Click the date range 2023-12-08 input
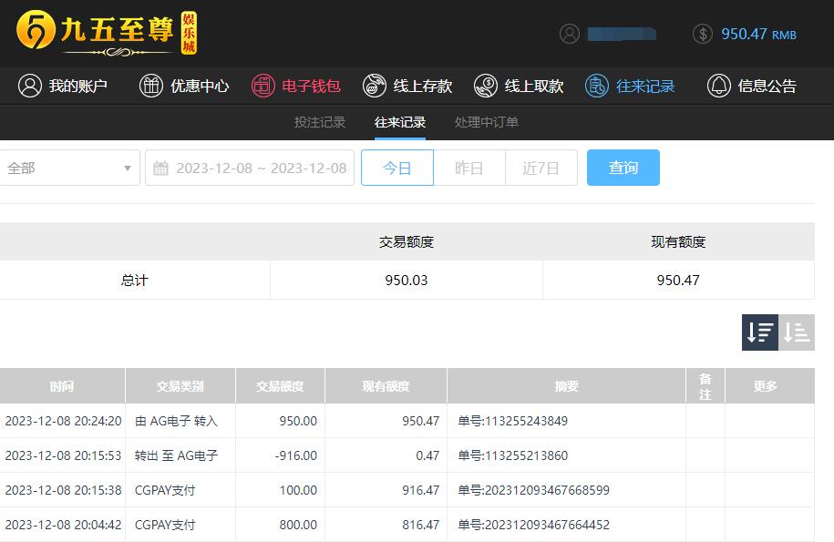This screenshot has height=542, width=834. (250, 168)
